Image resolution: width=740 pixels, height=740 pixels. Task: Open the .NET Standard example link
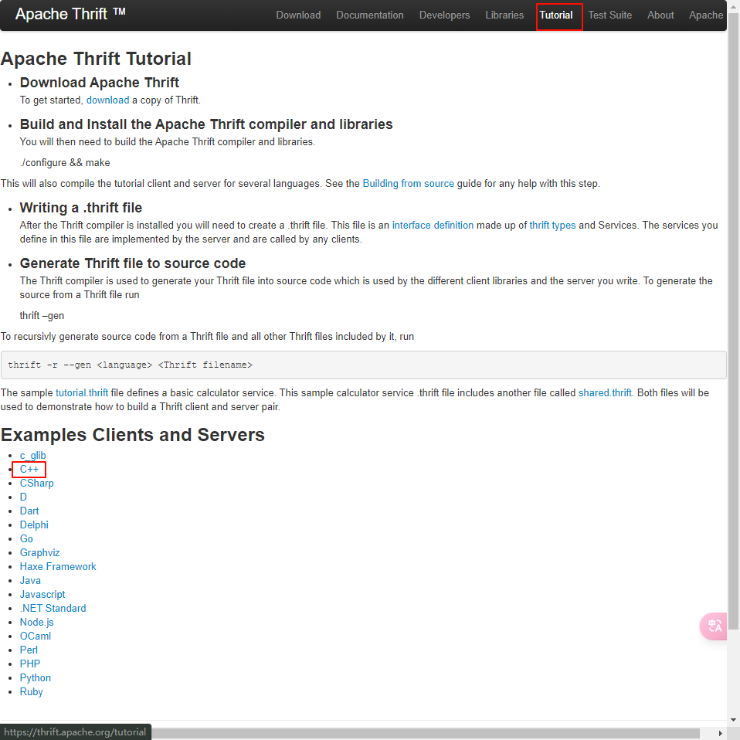53,609
